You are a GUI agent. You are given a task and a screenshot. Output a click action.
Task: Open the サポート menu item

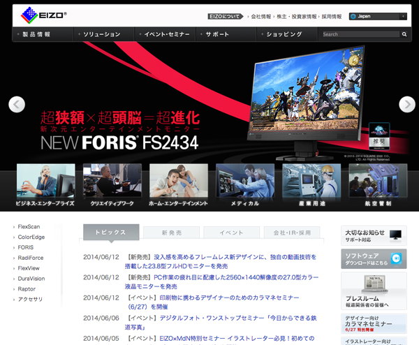coord(217,34)
